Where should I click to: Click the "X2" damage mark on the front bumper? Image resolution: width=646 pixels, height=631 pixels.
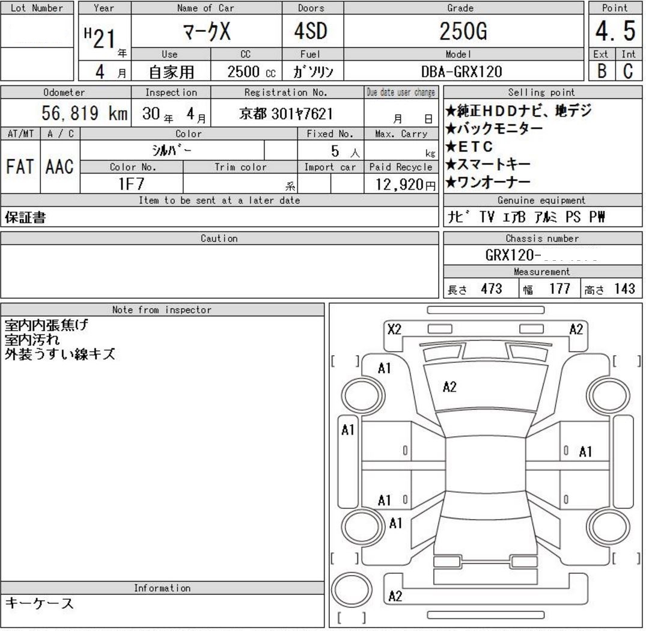click(394, 329)
